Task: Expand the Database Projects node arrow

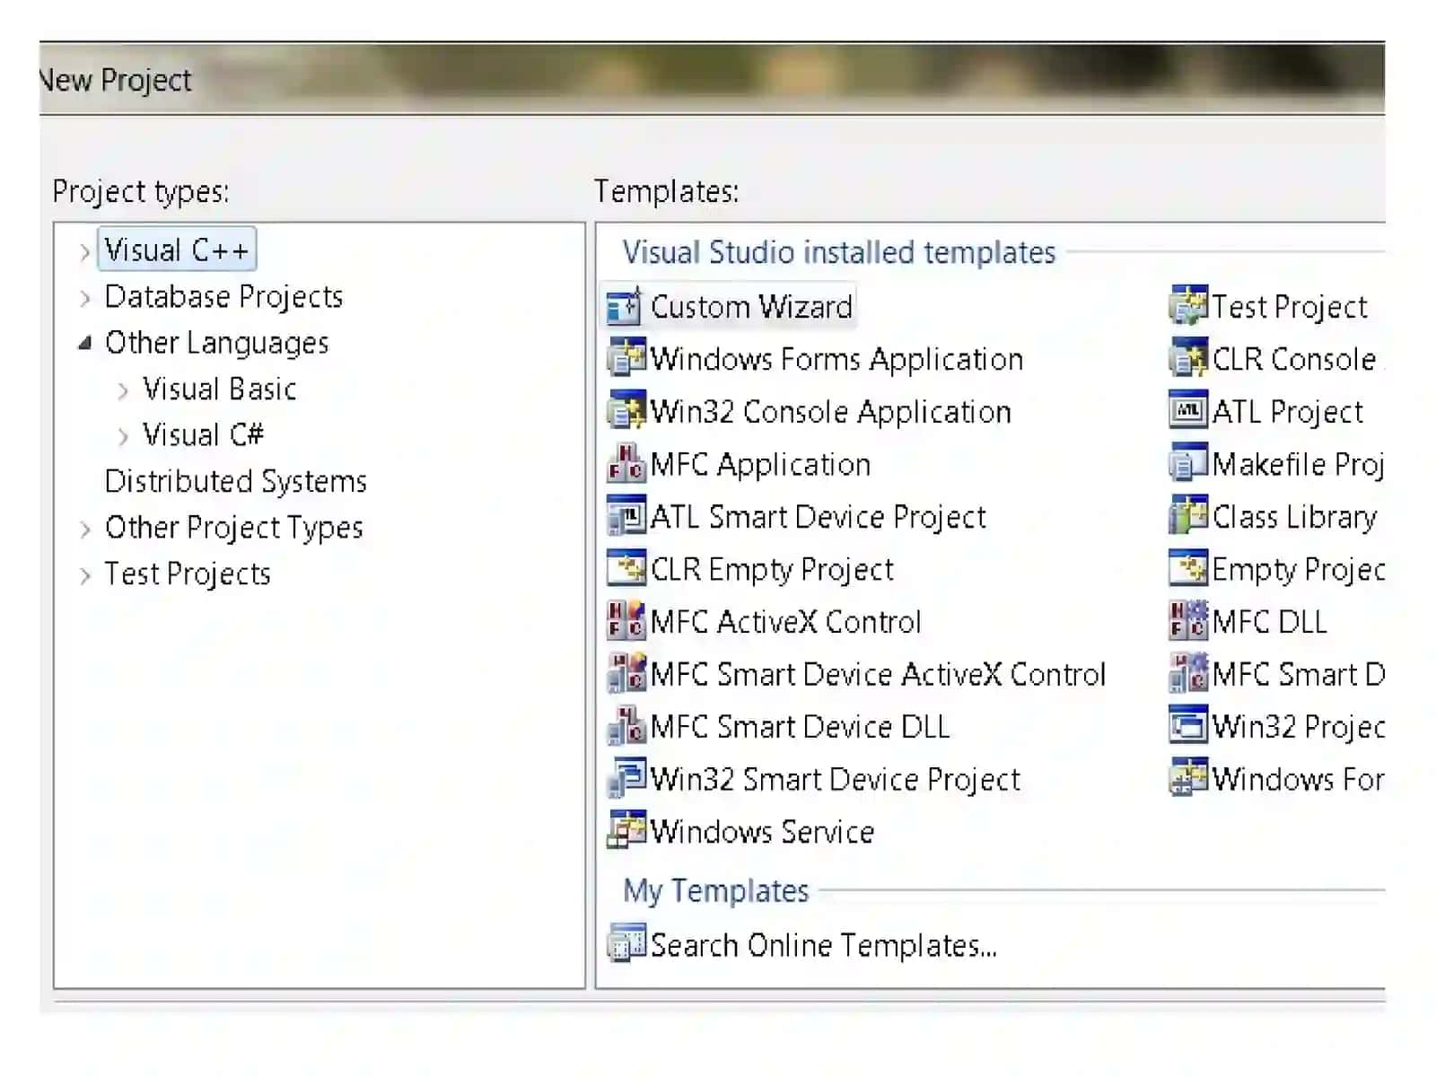Action: click(x=84, y=298)
